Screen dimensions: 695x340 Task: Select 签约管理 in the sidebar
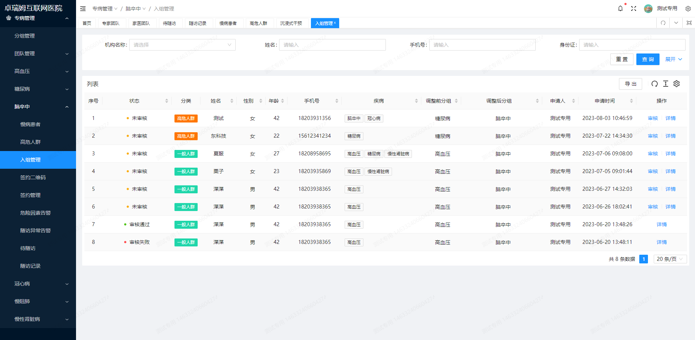pos(30,195)
